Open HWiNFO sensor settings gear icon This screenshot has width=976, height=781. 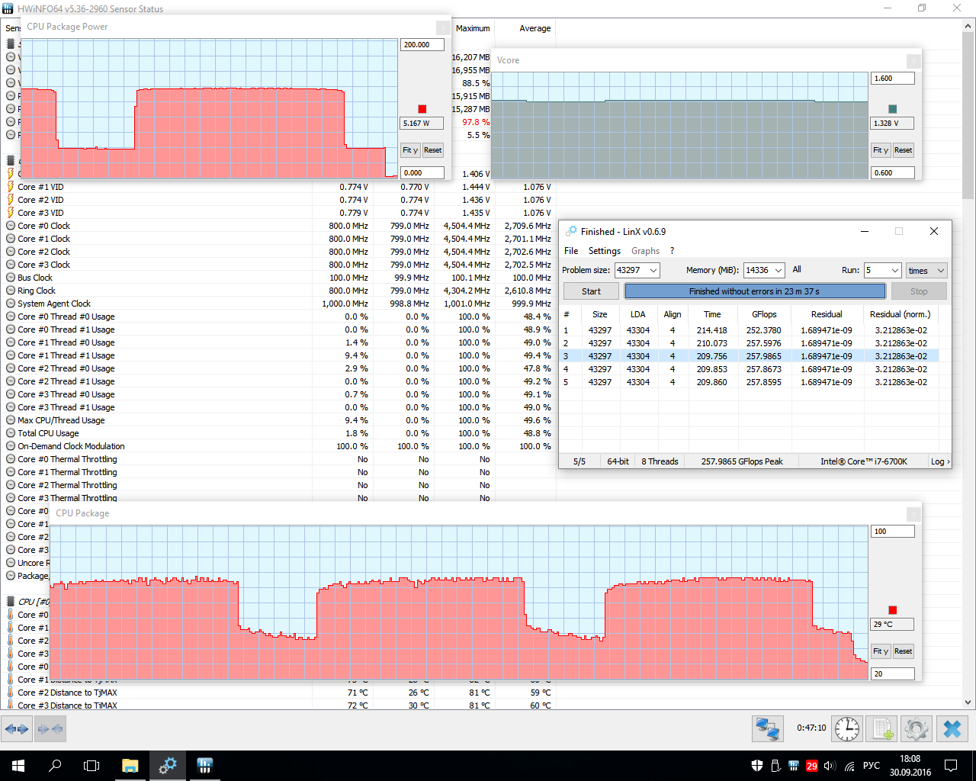(x=917, y=729)
